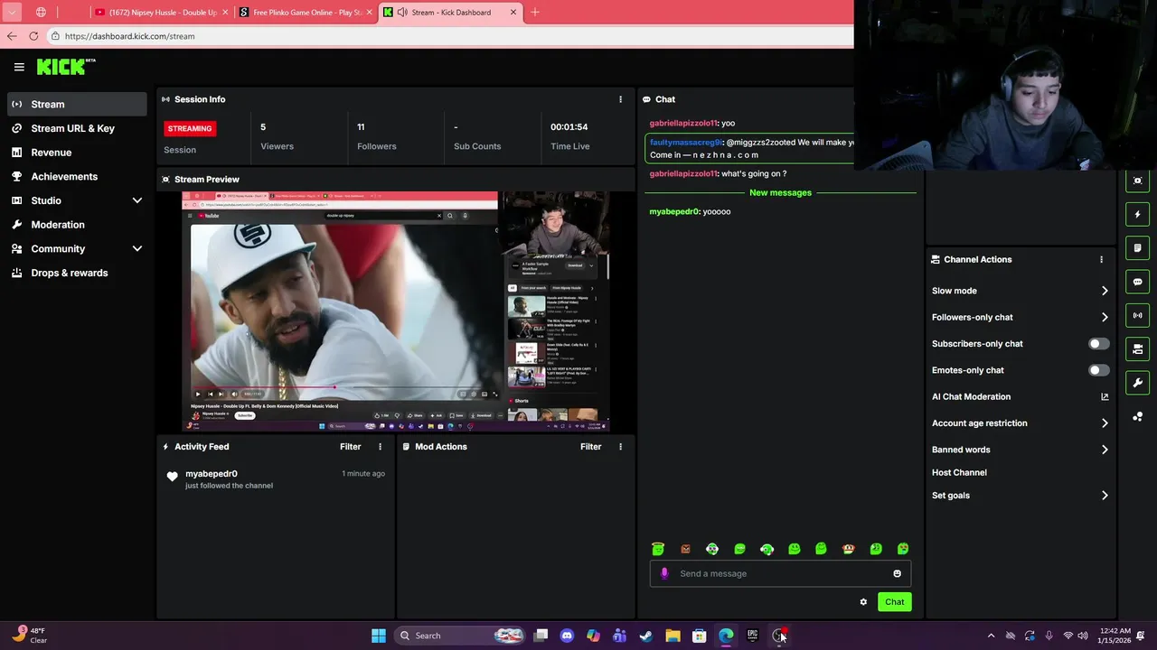Open Discord from the taskbar
This screenshot has width=1157, height=650.
[567, 636]
